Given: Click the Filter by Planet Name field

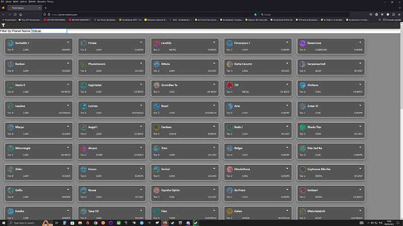Looking at the screenshot, I should pos(49,31).
